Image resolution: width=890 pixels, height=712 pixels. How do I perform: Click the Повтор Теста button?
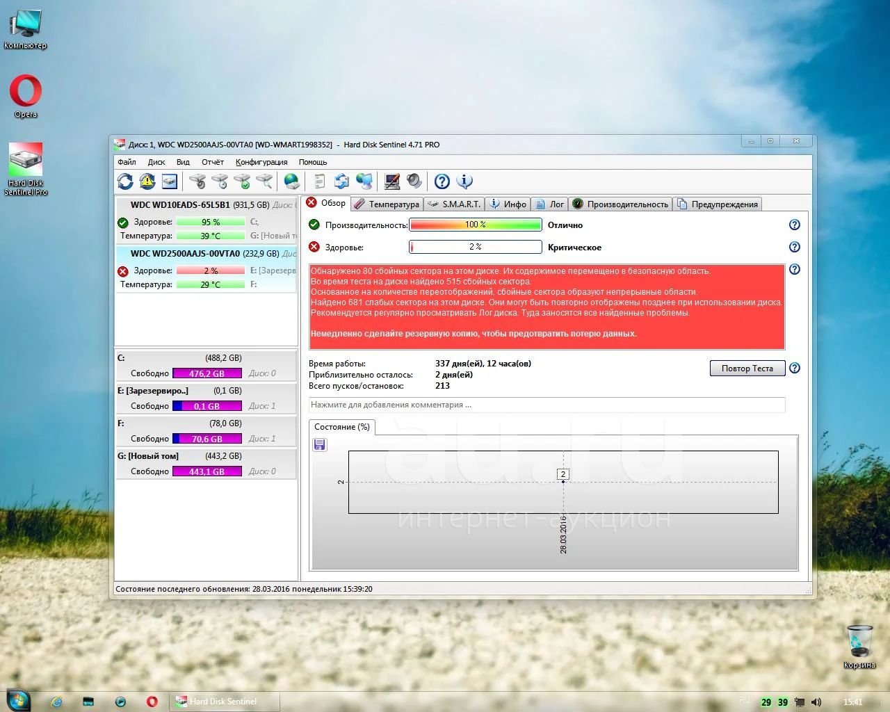coord(747,368)
